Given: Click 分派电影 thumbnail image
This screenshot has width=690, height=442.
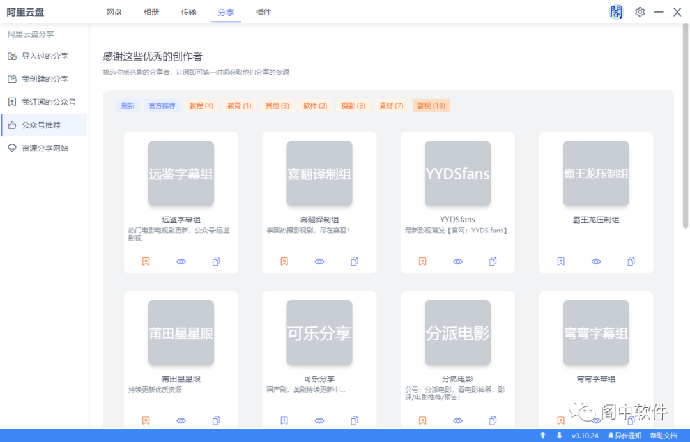Looking at the screenshot, I should point(457,333).
